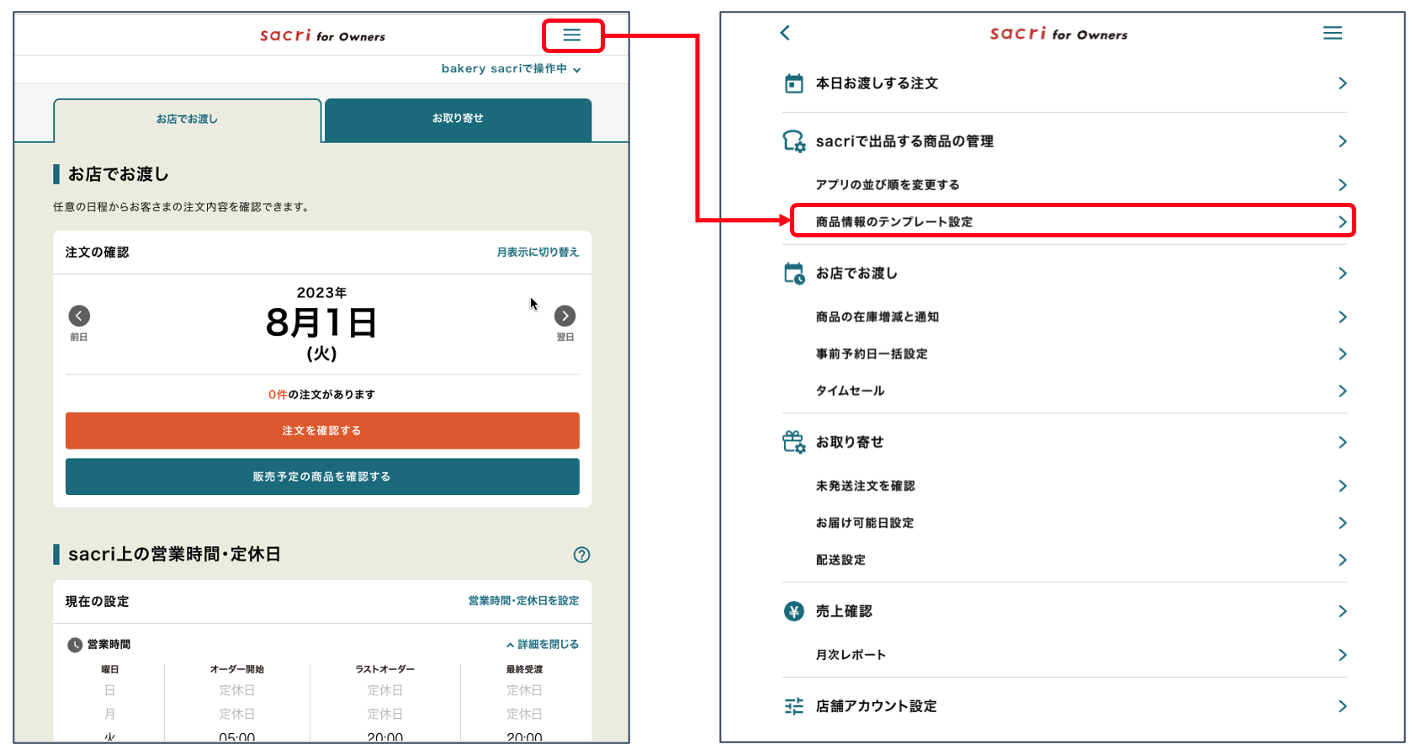The image size is (1416, 755).
Task: Click 注文を確認する orange button
Action: pos(322,430)
